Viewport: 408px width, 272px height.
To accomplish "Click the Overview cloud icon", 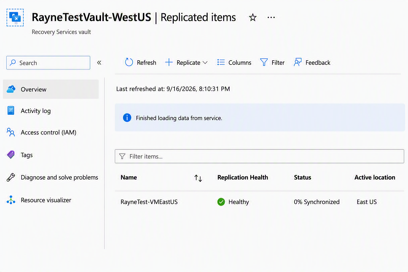I will [x=11, y=89].
